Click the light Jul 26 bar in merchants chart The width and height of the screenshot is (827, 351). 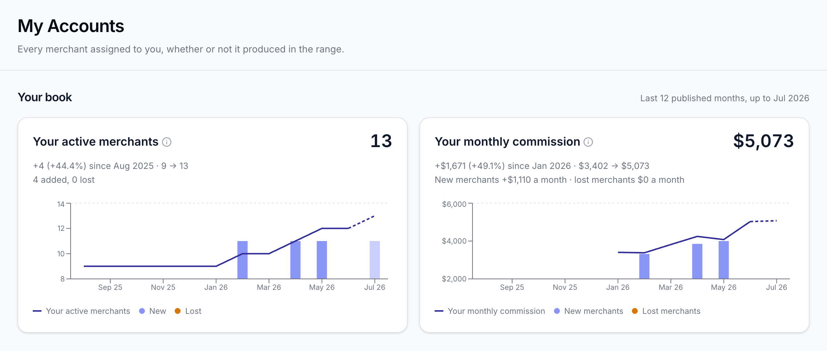click(375, 260)
